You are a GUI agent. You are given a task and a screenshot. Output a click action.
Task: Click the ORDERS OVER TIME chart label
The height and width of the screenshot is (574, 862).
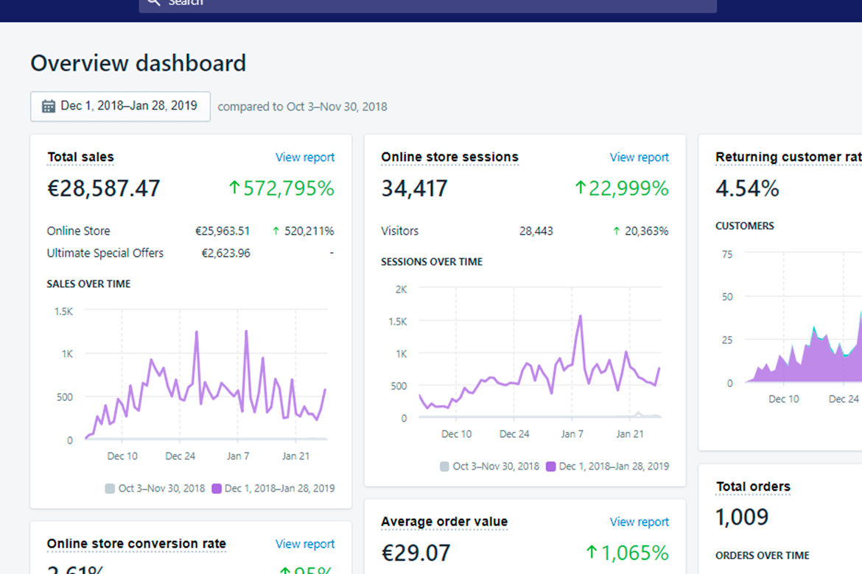762,556
